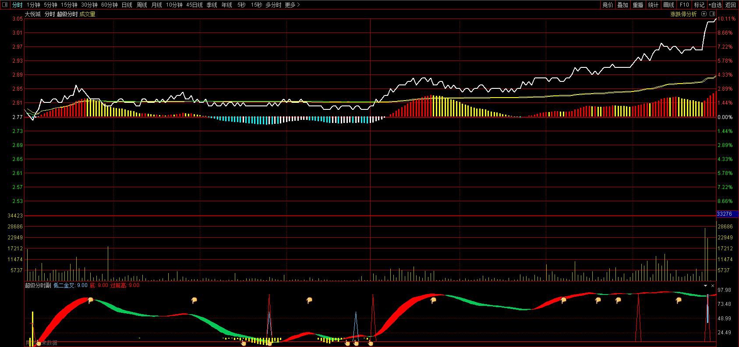Switch to the 30分钟 chart
739x347 pixels.
tap(89, 5)
